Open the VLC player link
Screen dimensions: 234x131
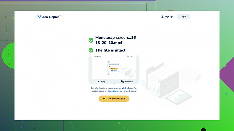124,88
